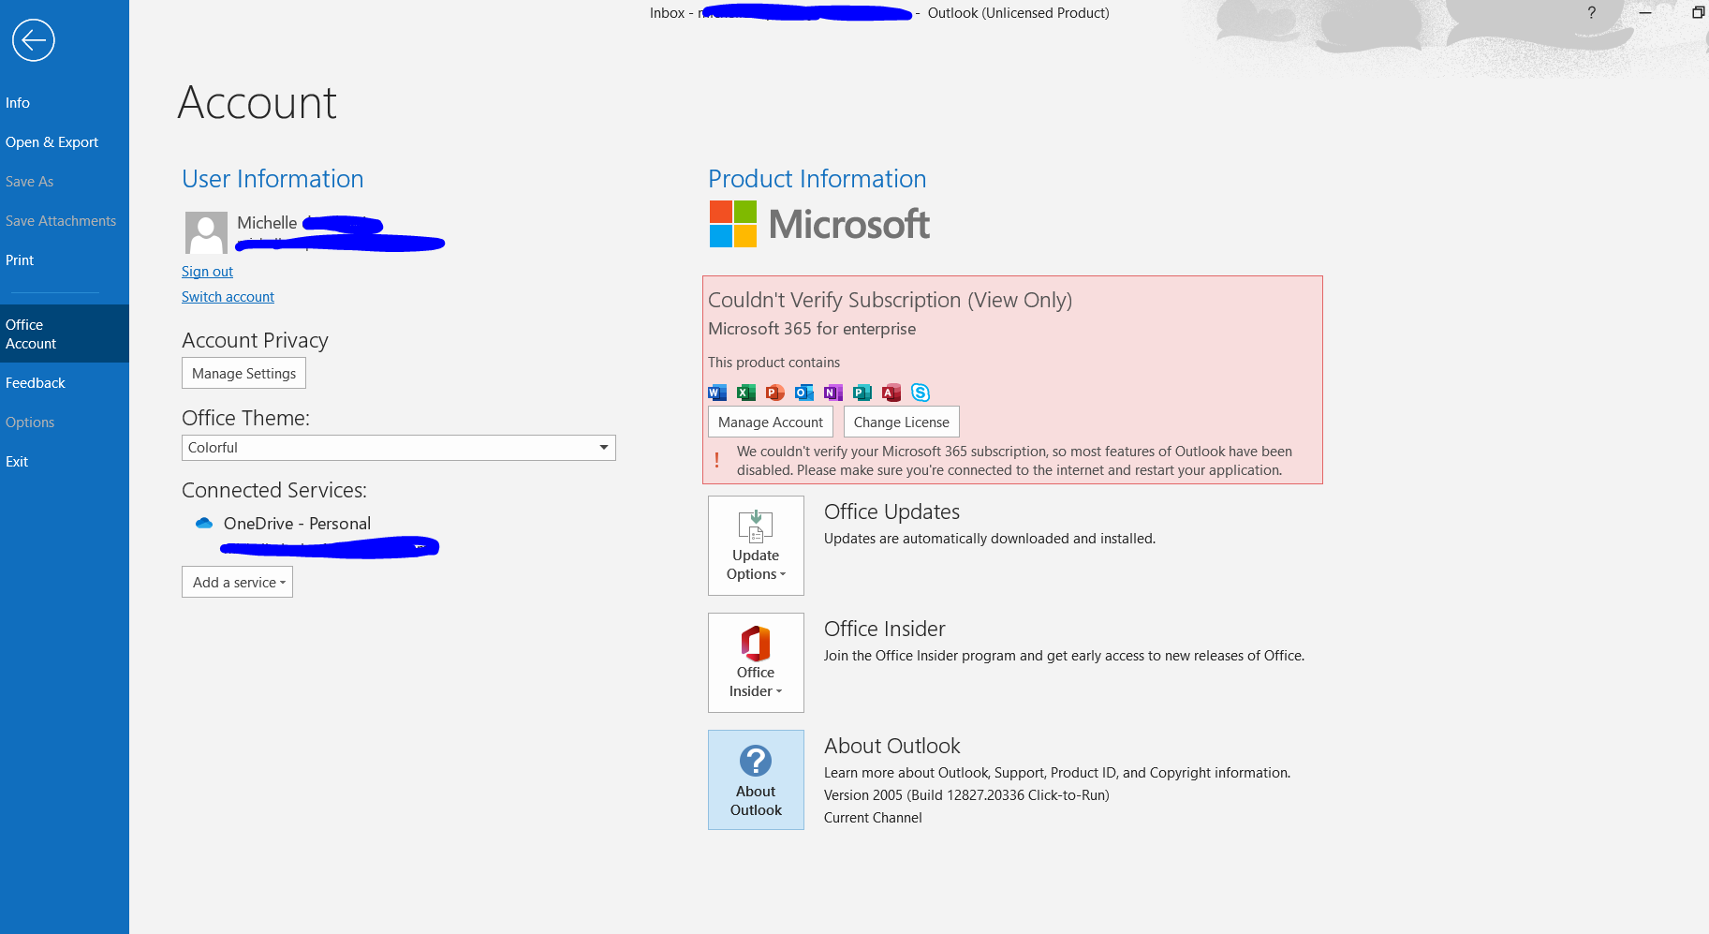Click the Word app icon
Image resolution: width=1709 pixels, height=934 pixels.
point(717,393)
